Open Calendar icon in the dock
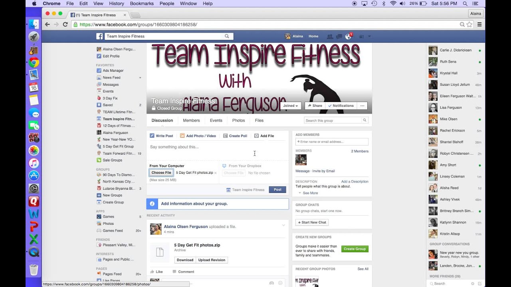 (x=34, y=87)
